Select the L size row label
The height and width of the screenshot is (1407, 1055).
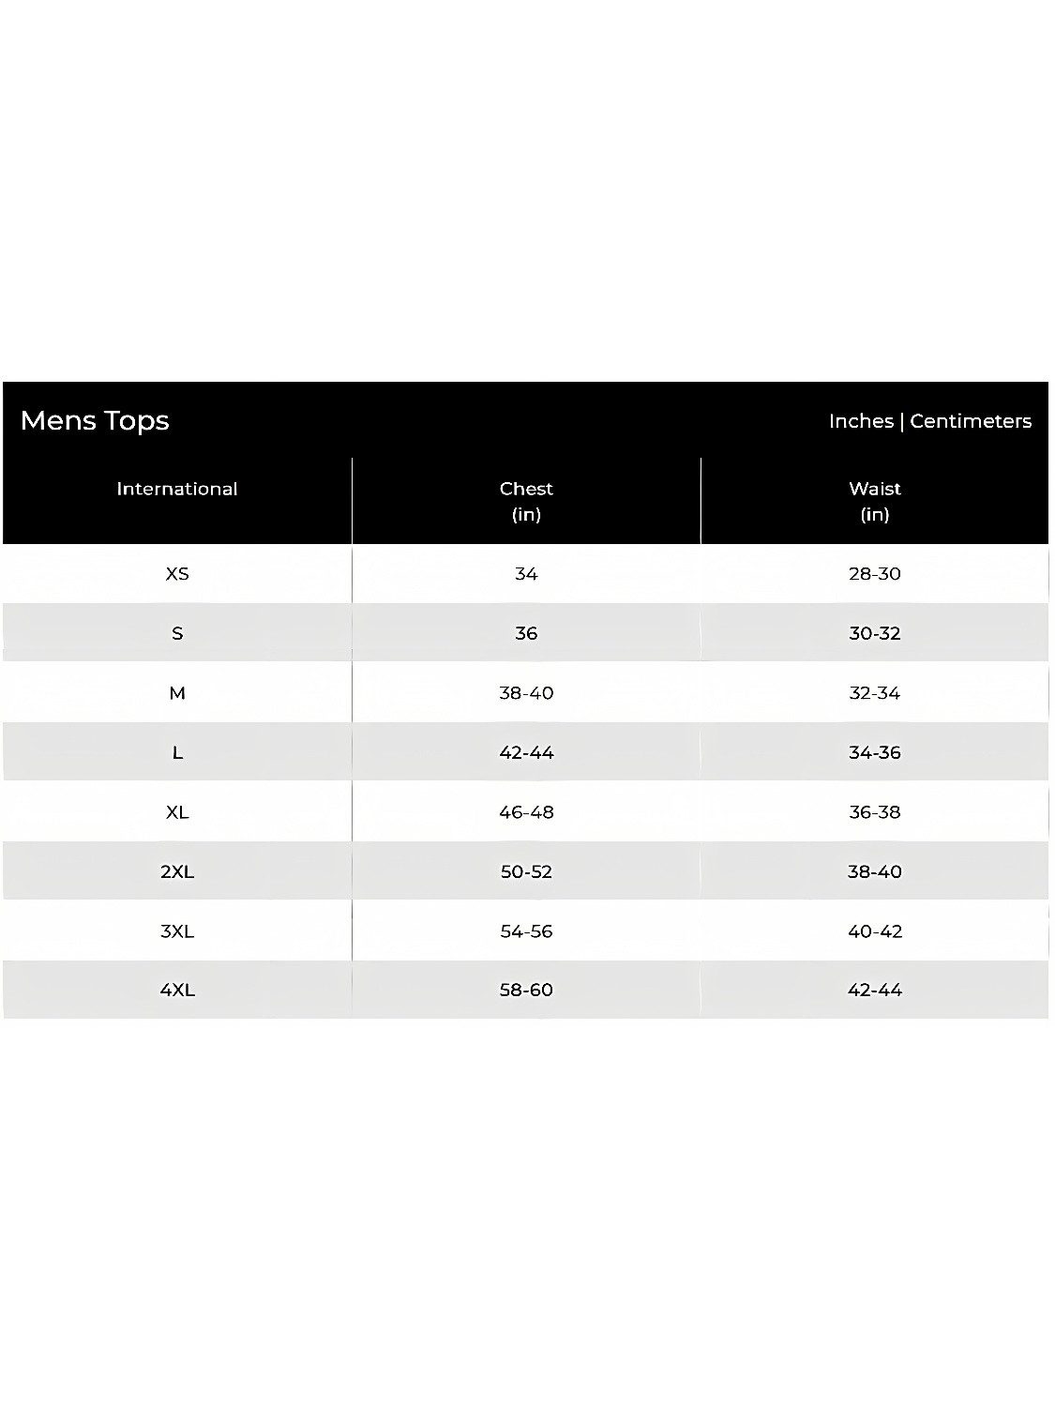click(177, 752)
